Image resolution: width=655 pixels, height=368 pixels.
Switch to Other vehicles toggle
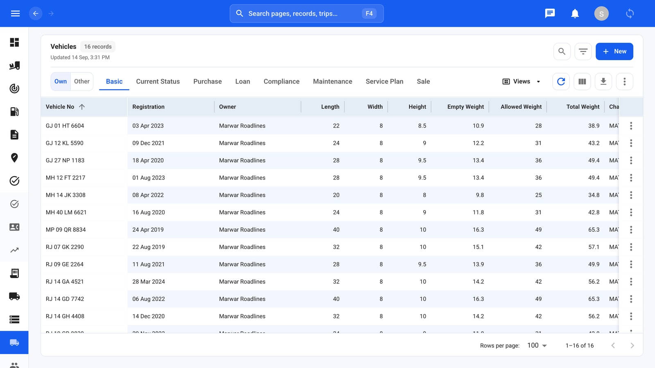coord(82,81)
